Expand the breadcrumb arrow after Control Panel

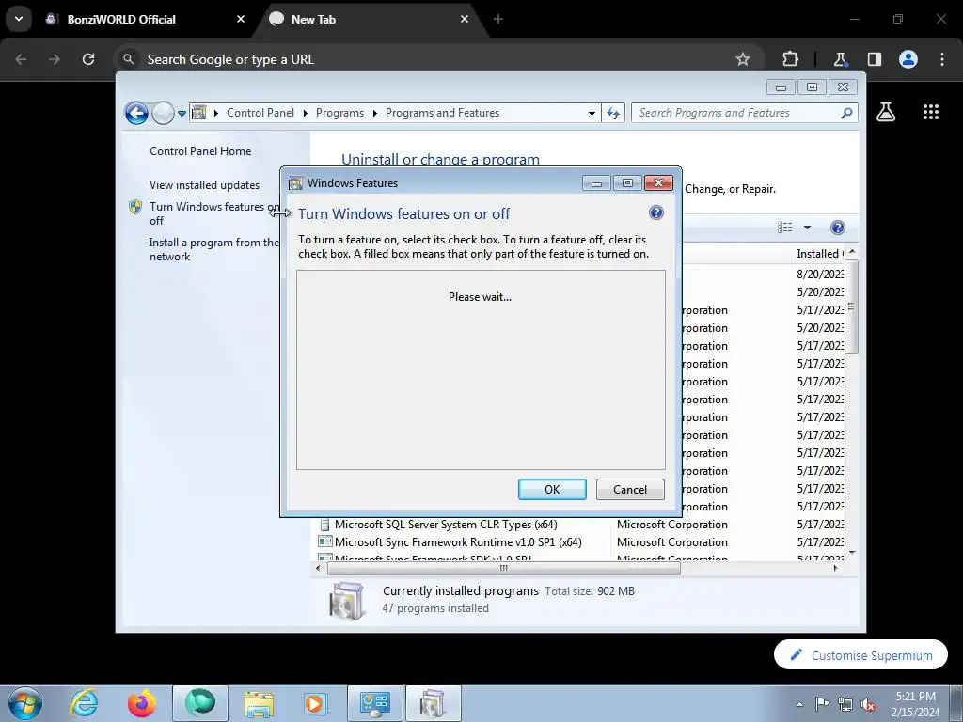point(306,113)
